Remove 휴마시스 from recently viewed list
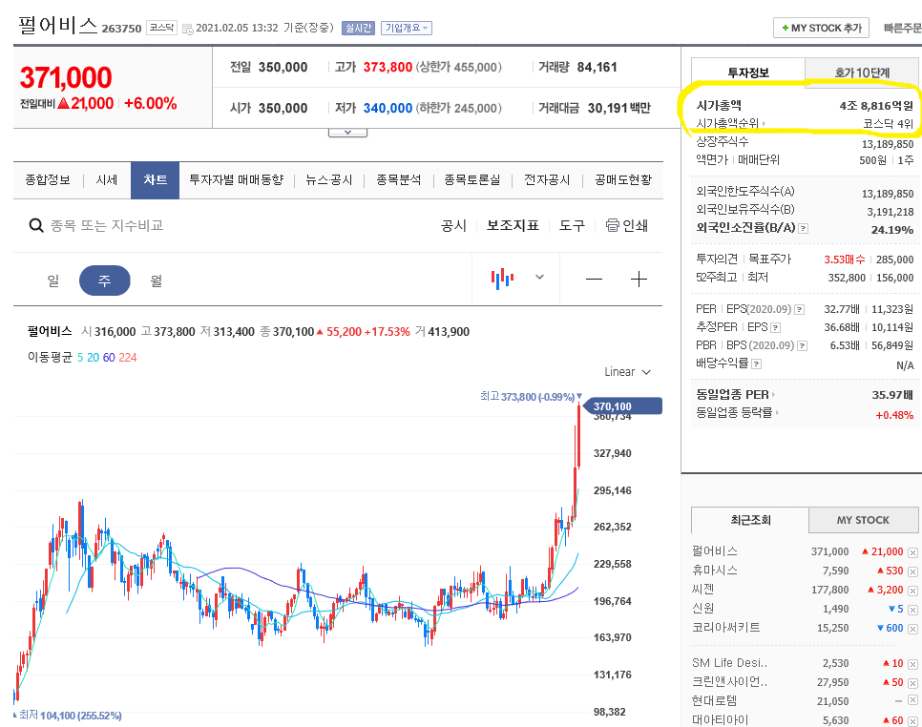This screenshot has height=727, width=922. [x=912, y=571]
